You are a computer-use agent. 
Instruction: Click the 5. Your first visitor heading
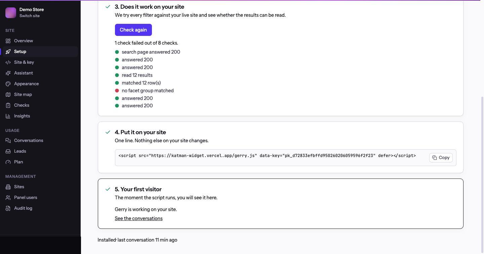pyautogui.click(x=138, y=189)
